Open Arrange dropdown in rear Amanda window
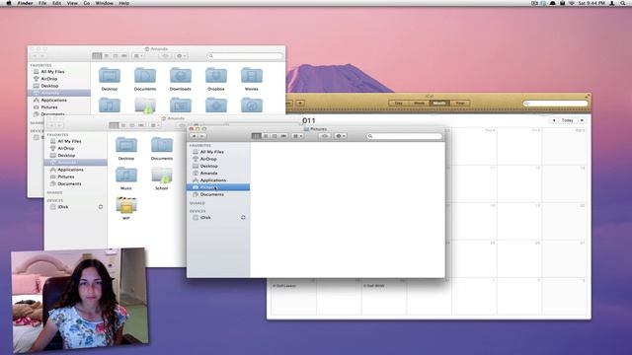Image resolution: width=632 pixels, height=355 pixels. (138, 56)
